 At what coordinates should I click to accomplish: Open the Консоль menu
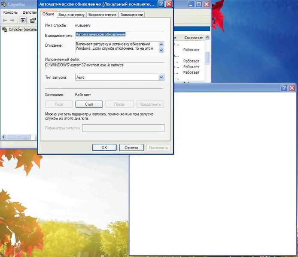pos(10,12)
